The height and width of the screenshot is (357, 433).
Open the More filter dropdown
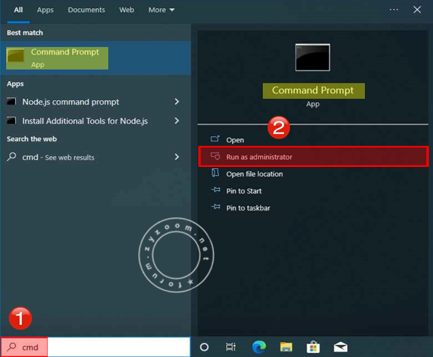click(161, 10)
